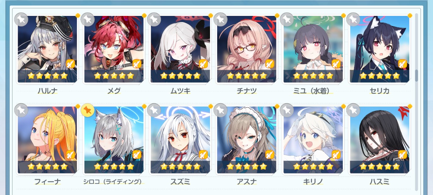Unpin the gold pin on シロコ（ライディング）
This screenshot has height=195, width=433.
point(87,110)
